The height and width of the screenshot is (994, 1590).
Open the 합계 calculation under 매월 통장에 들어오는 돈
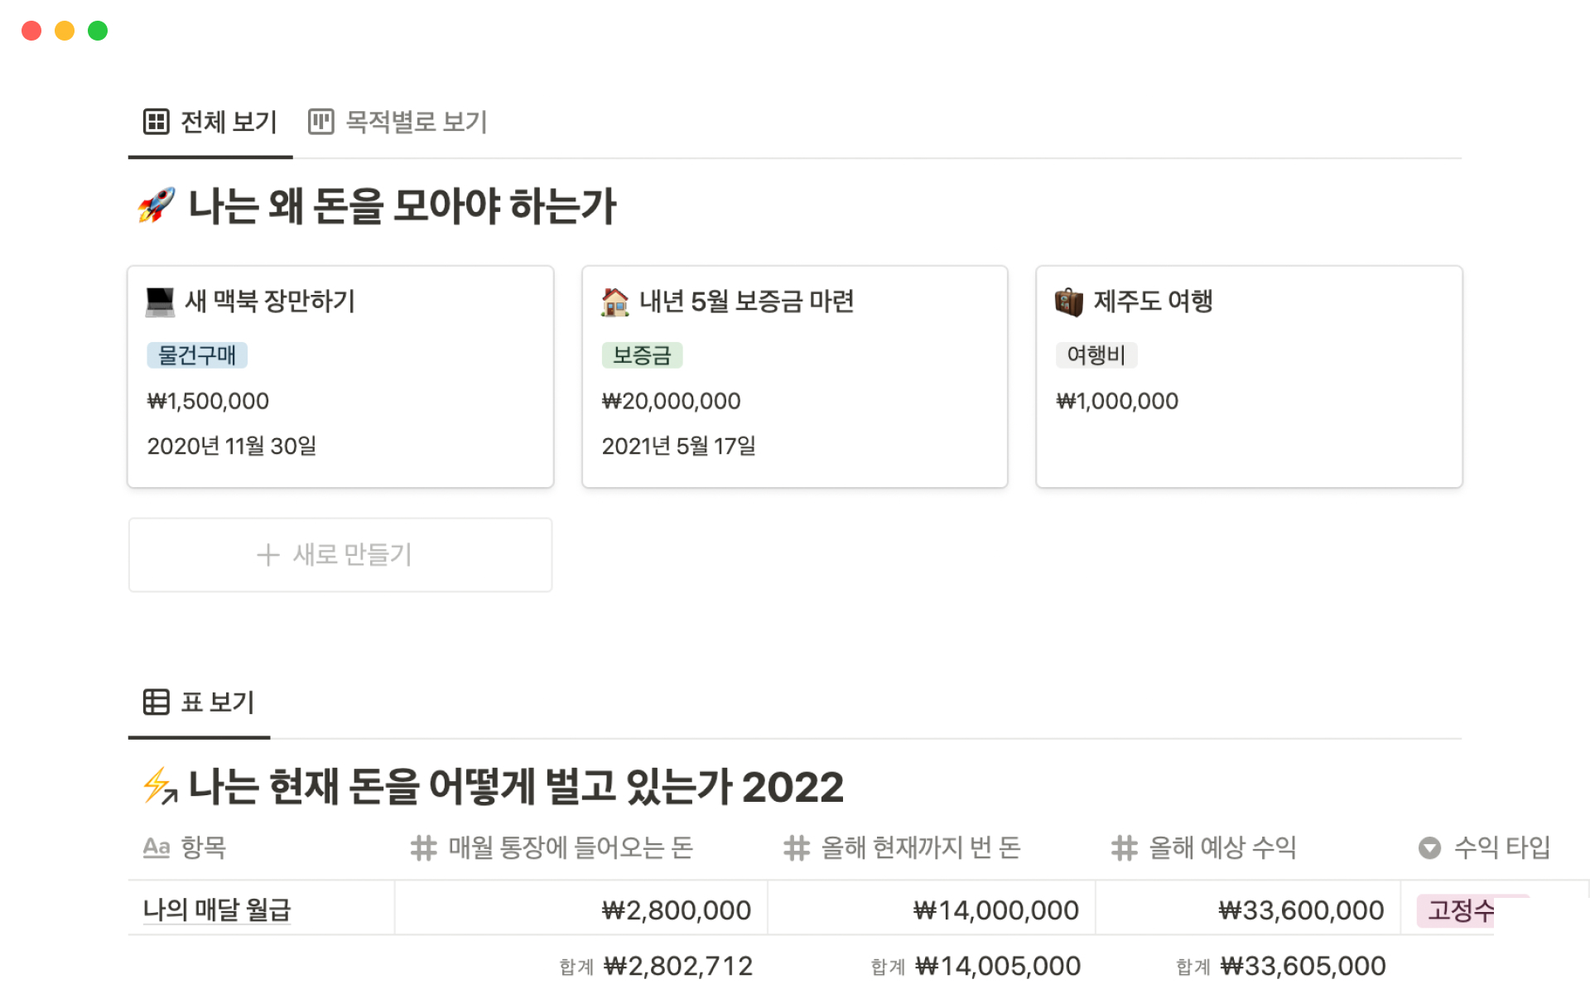[x=656, y=966]
